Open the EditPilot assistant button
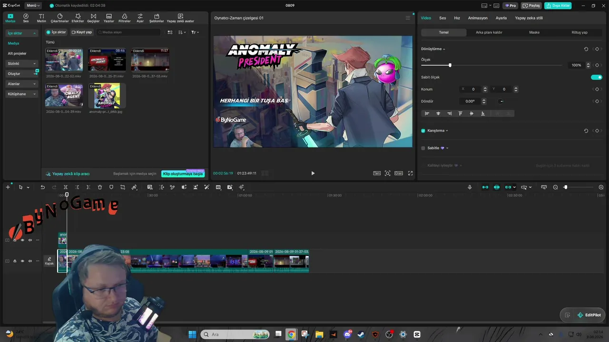Screen dimensions: 609x342 tap(589, 315)
